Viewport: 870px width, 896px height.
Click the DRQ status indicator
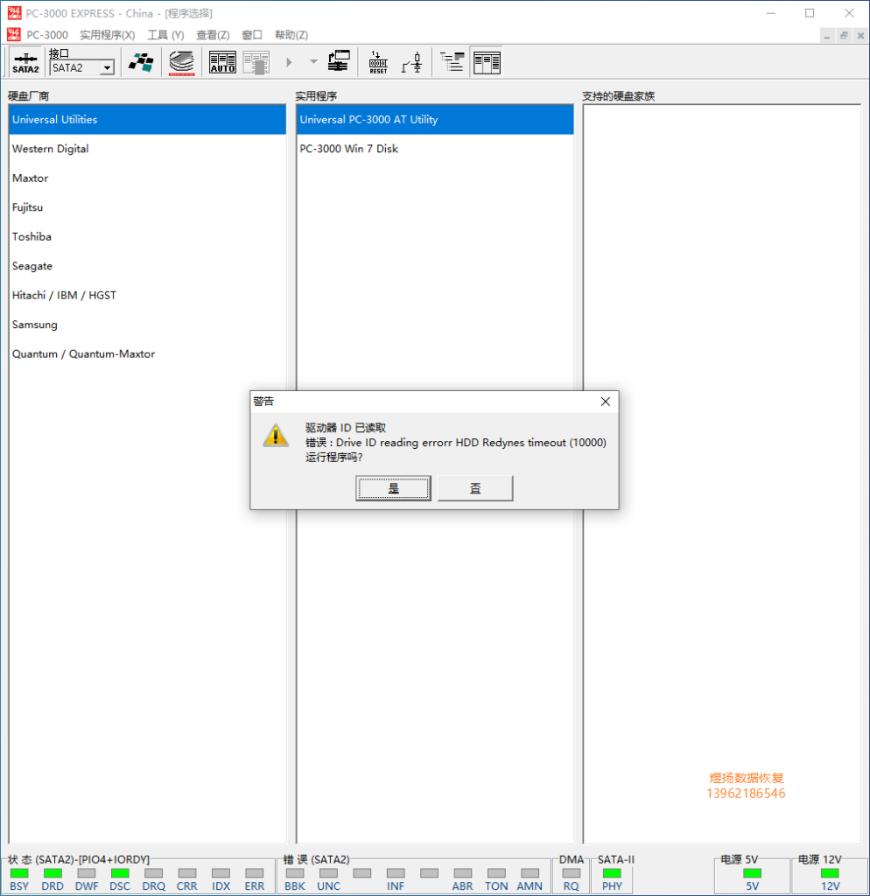(154, 873)
